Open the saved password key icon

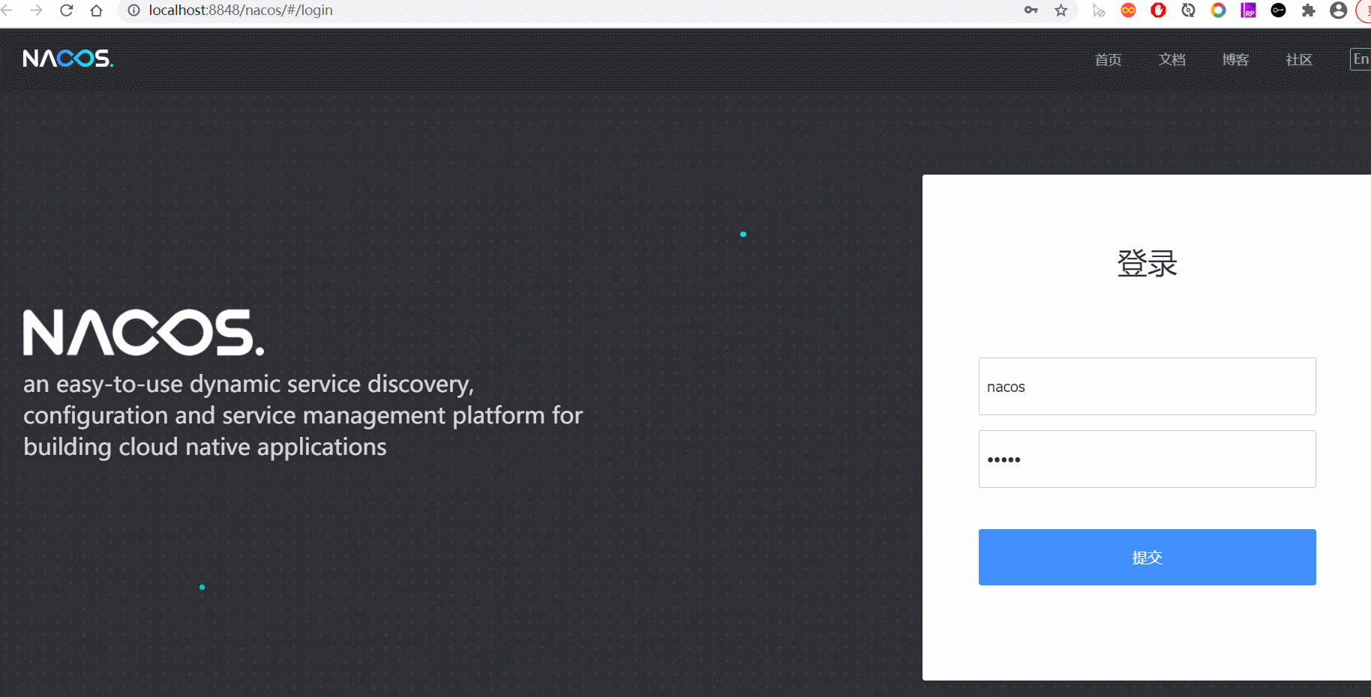pos(1031,10)
